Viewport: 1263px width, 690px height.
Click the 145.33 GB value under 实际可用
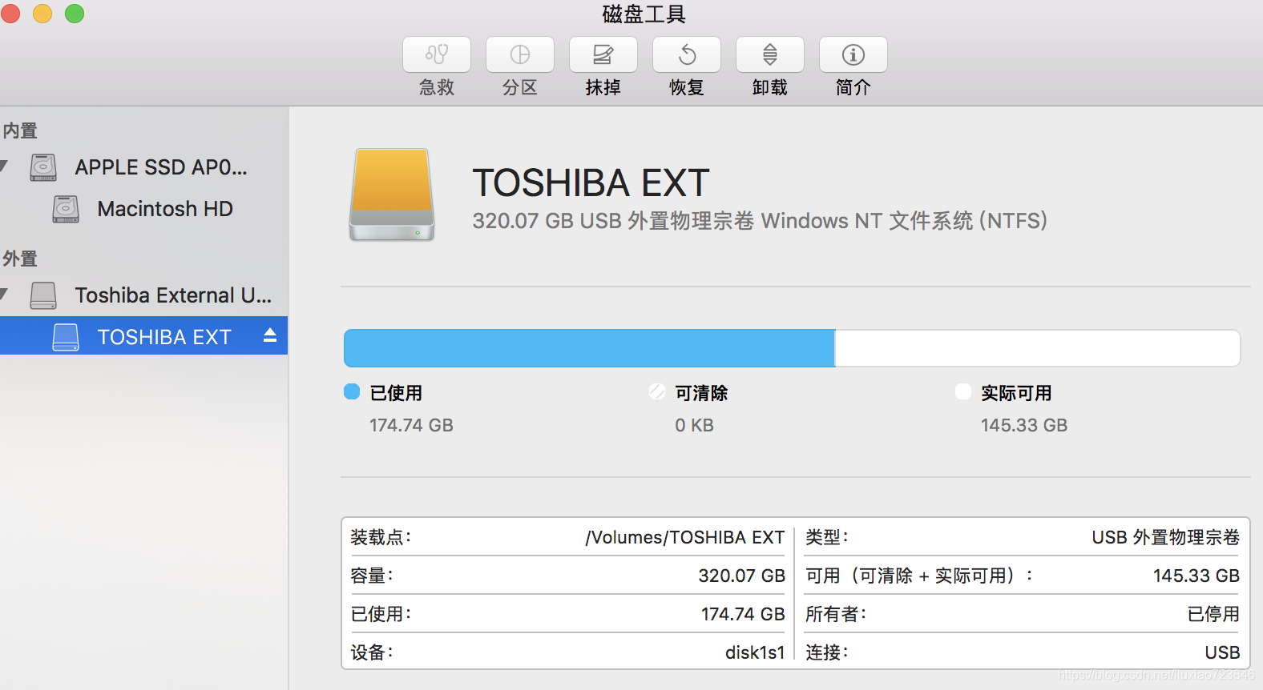tap(1024, 425)
